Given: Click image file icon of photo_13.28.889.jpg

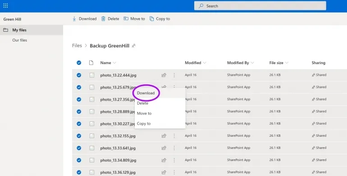Looking at the screenshot, I should point(92,111).
